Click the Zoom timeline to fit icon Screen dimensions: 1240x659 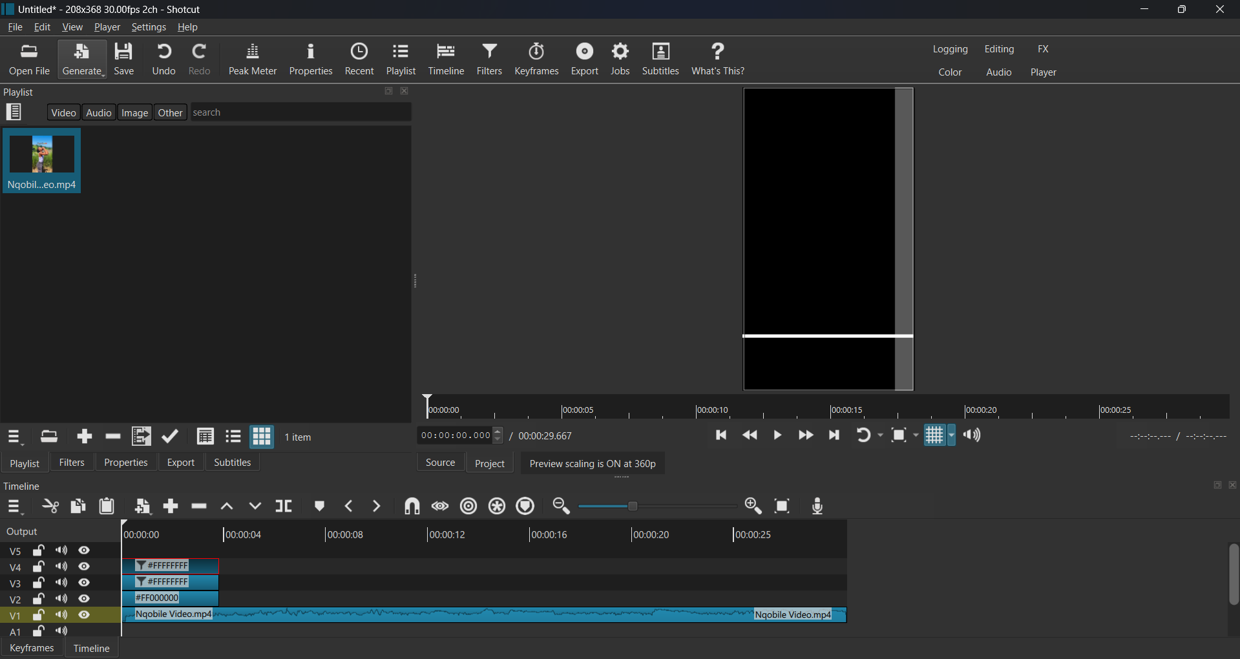(783, 507)
